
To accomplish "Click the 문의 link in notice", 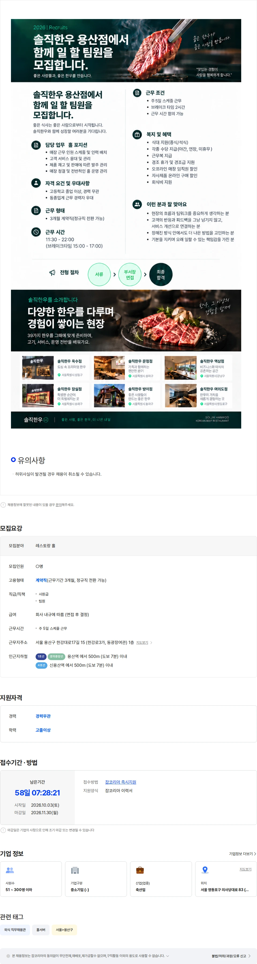I will pyautogui.click(x=59, y=504).
